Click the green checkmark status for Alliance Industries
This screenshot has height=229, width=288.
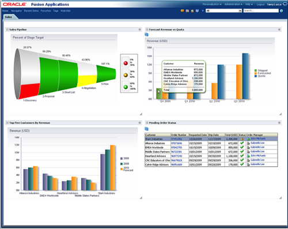pyautogui.click(x=242, y=143)
